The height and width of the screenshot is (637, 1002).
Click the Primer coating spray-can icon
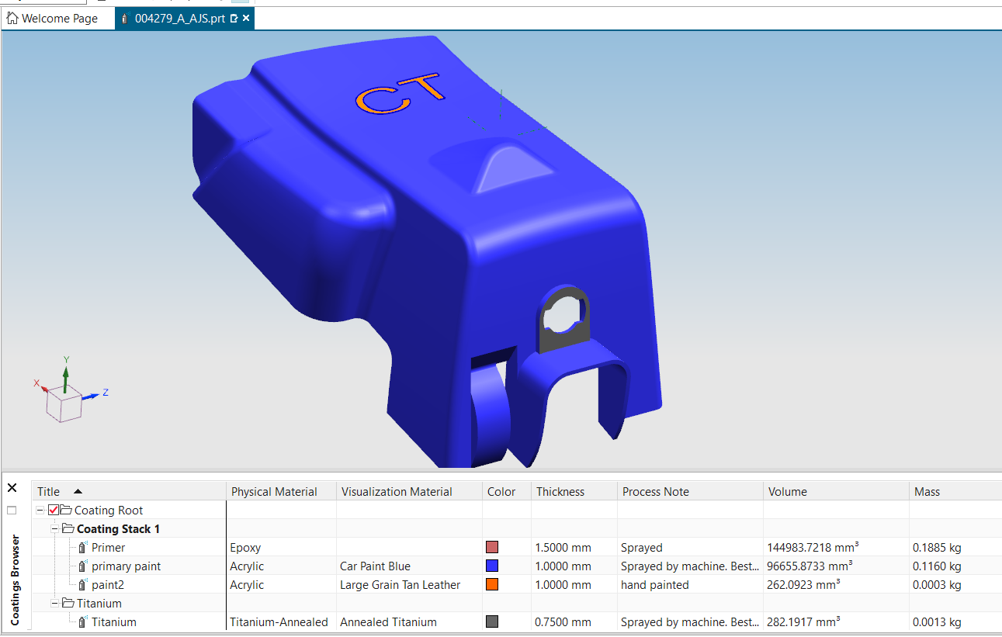click(82, 548)
